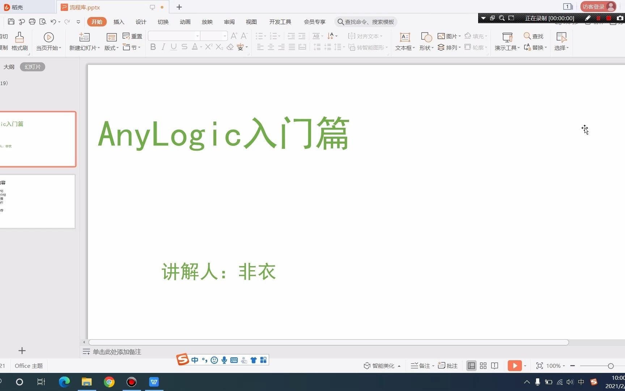Expand the quick access toolbar customize arrow

pyautogui.click(x=78, y=22)
